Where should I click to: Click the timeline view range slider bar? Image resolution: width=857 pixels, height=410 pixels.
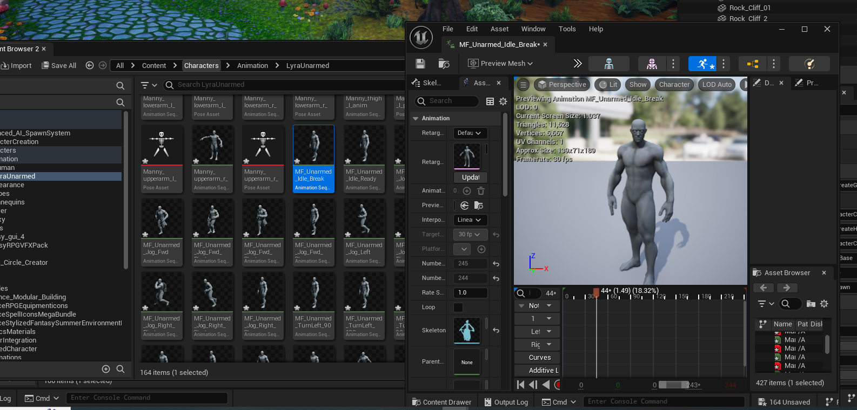(x=673, y=385)
